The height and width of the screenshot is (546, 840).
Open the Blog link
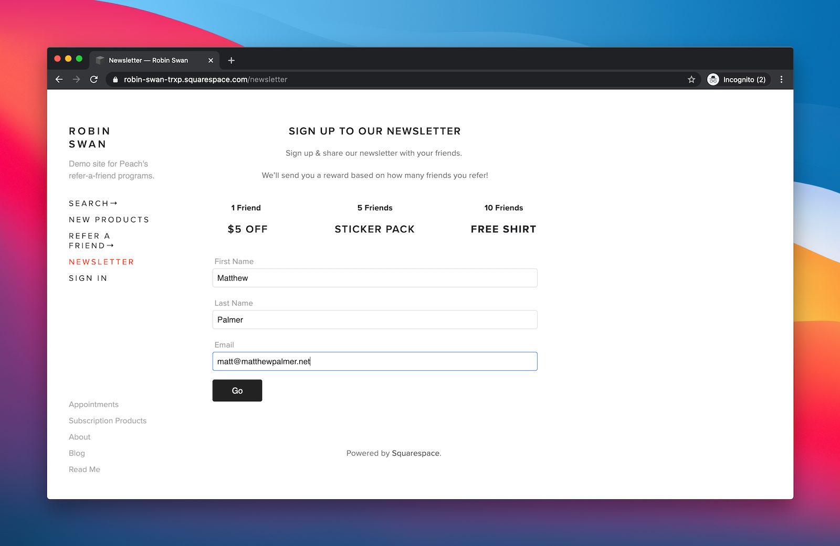tap(77, 453)
